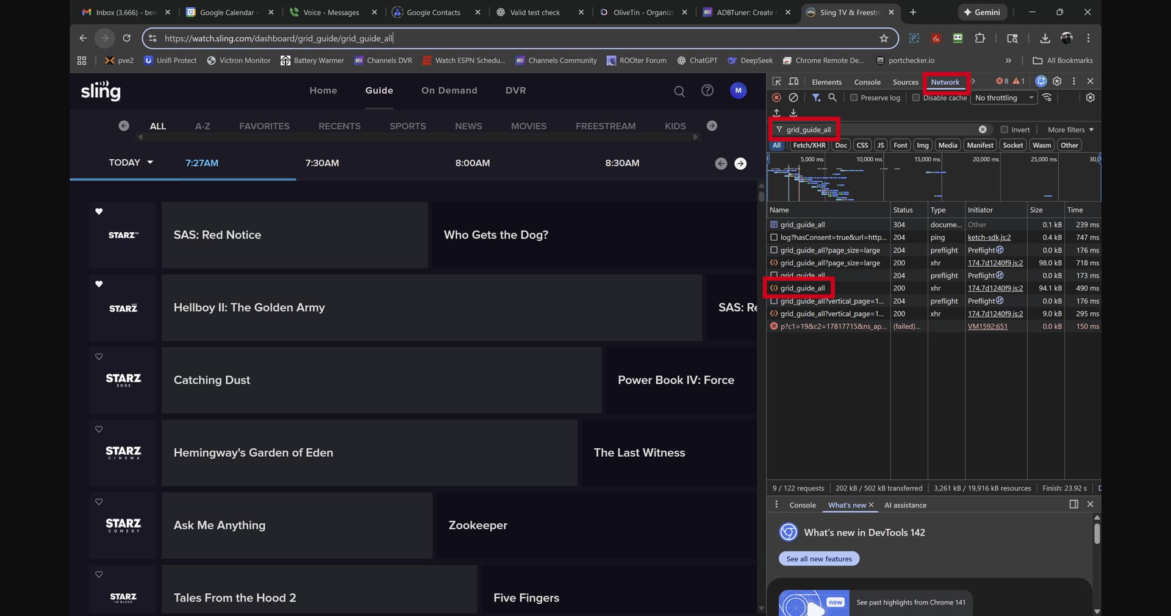
Task: Click export HAR download arrow icon
Action: click(x=793, y=113)
